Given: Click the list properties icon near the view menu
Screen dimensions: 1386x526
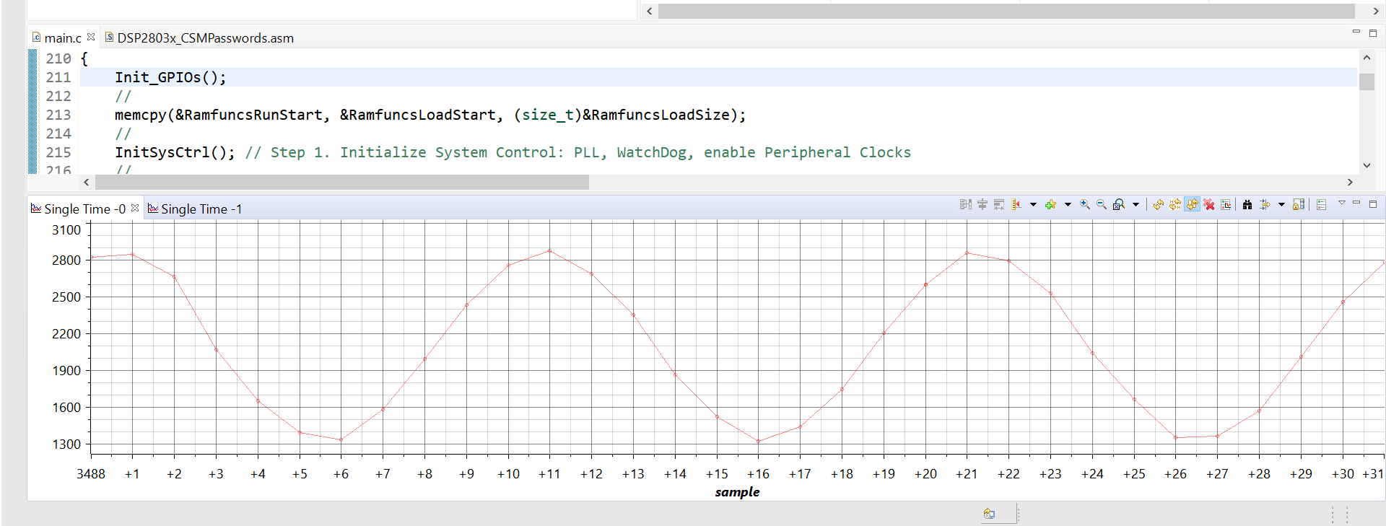Looking at the screenshot, I should [x=1321, y=205].
